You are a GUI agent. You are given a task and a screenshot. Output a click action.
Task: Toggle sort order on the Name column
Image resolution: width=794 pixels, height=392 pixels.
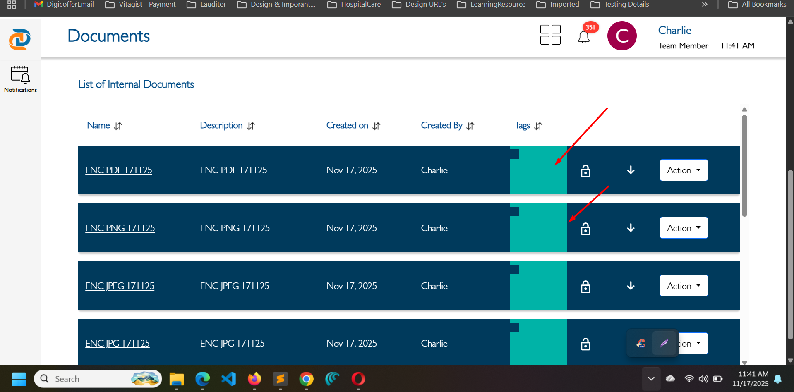click(x=118, y=126)
